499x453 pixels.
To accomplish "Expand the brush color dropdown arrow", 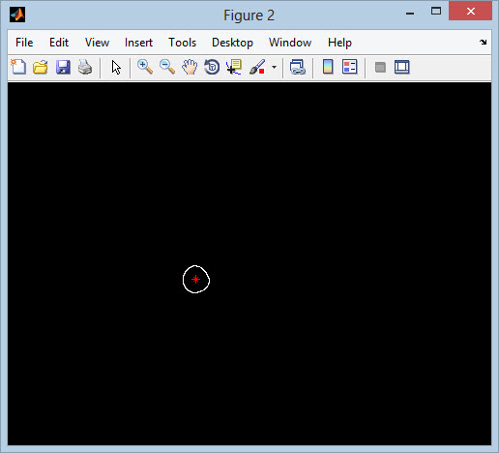I will (x=274, y=68).
